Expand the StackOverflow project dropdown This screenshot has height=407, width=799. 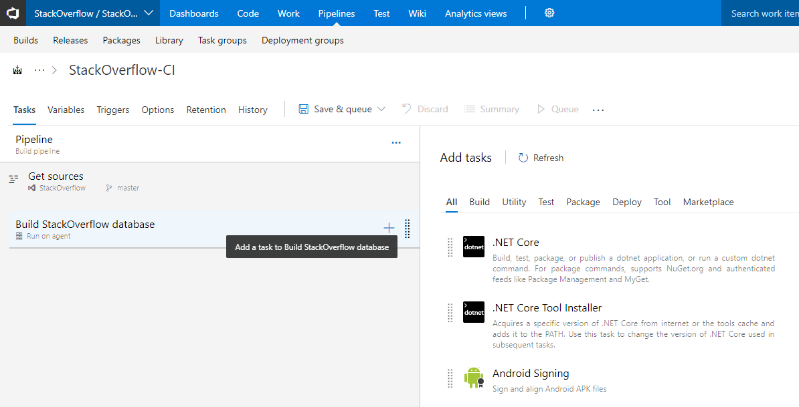[149, 13]
